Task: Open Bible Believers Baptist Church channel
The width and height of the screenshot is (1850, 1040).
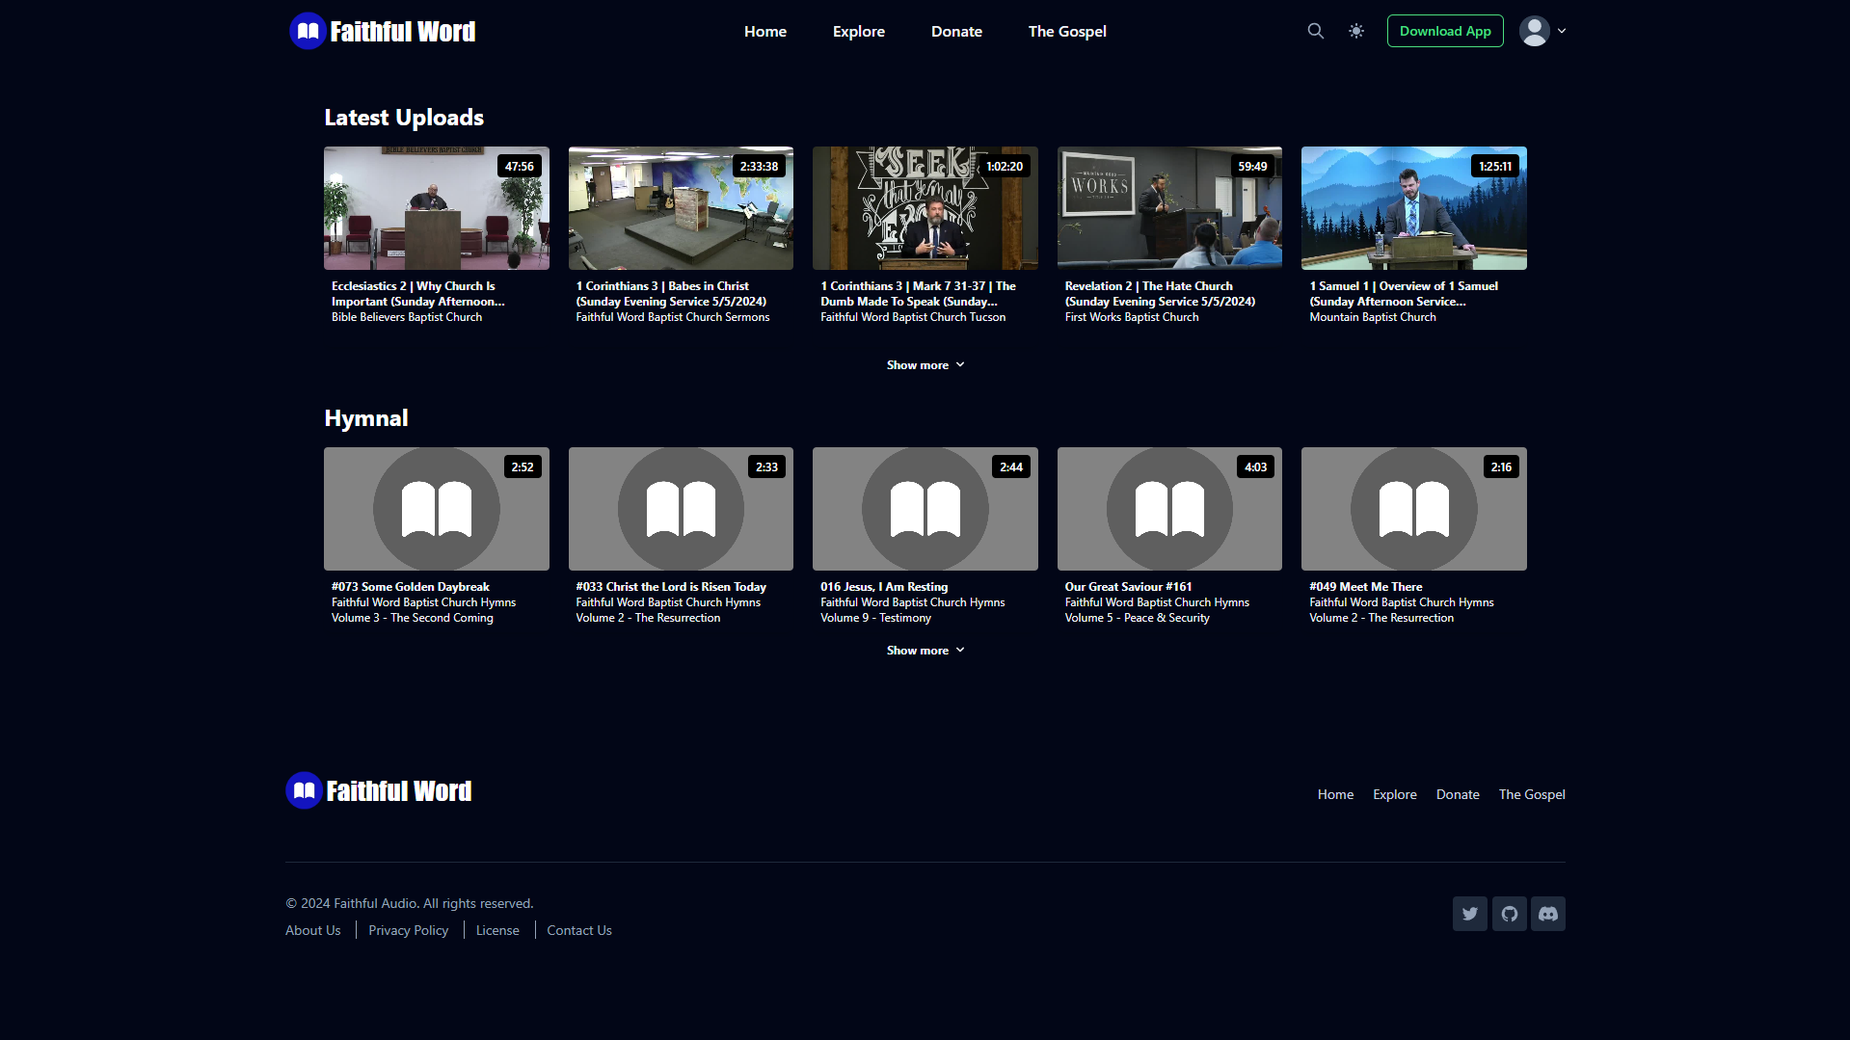Action: tap(406, 317)
